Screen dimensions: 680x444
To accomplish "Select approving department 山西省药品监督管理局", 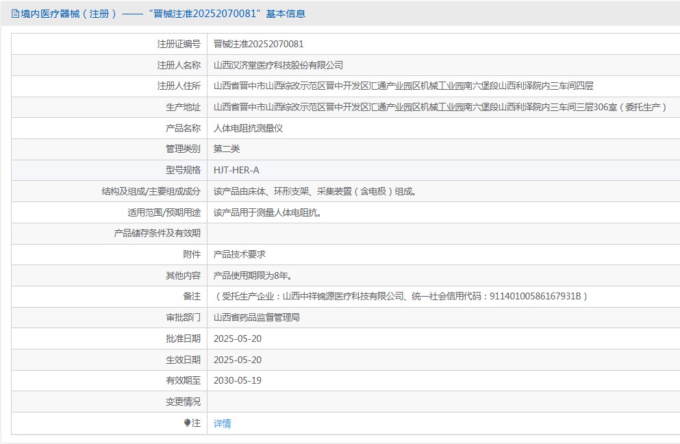I will 256,317.
